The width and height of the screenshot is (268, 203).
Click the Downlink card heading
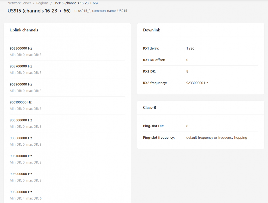(x=151, y=30)
